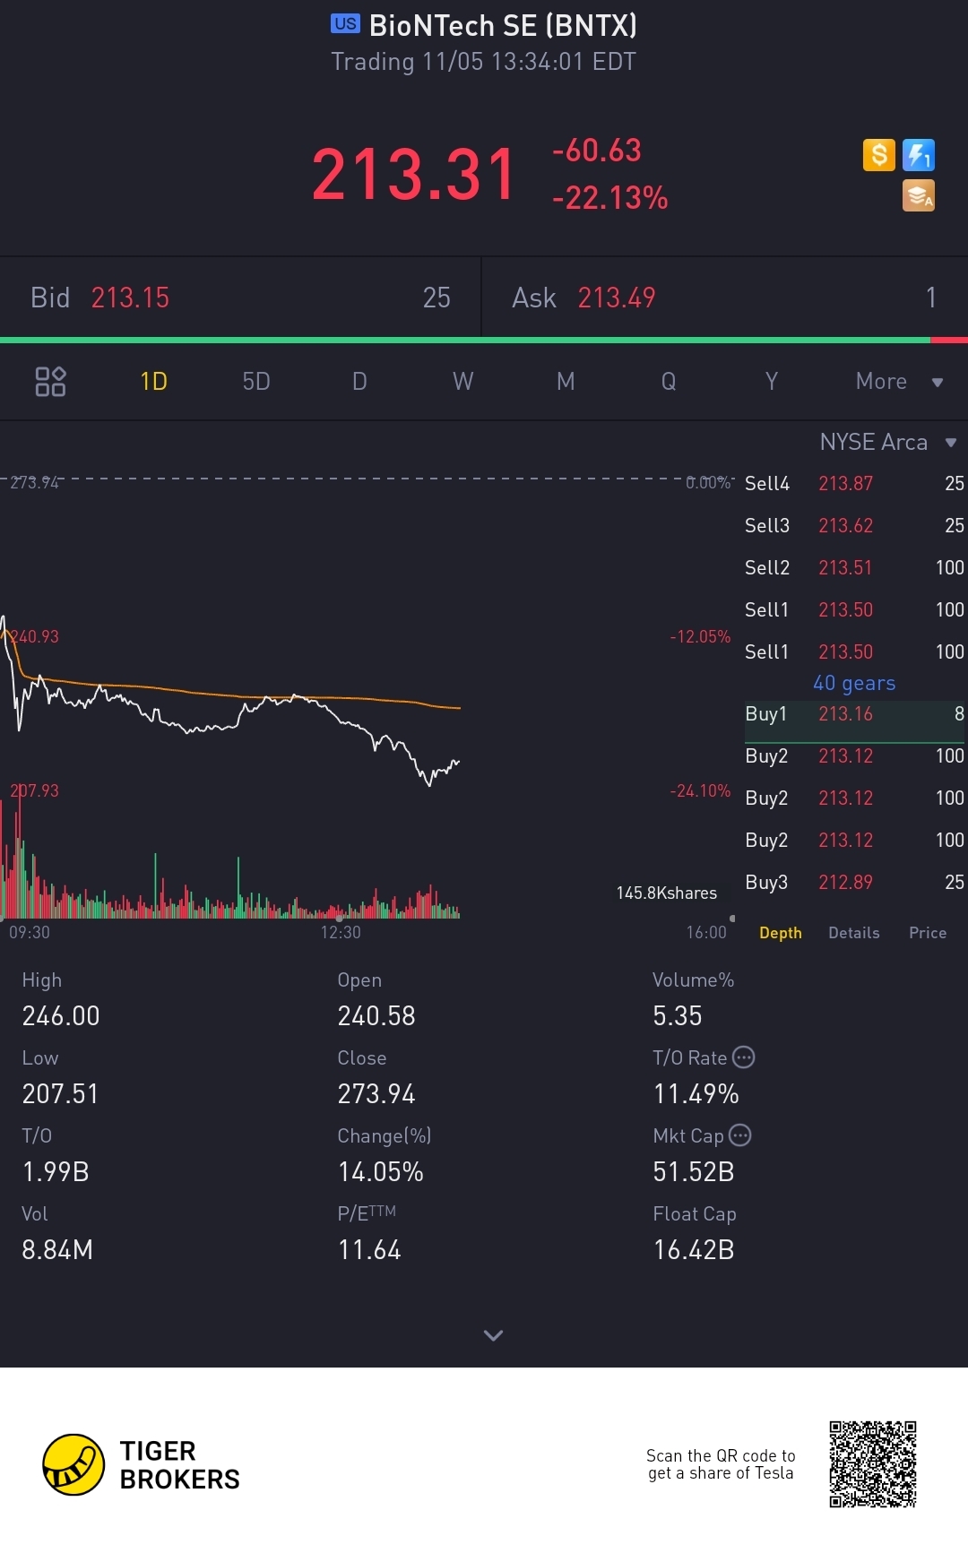Tap the High value 246.00
The height and width of the screenshot is (1562, 968).
[61, 1016]
